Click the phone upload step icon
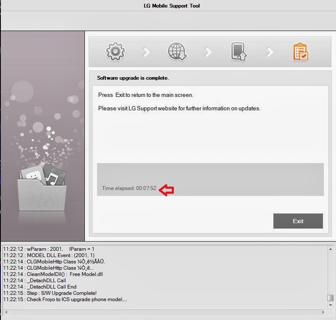This screenshot has width=336, height=320. (239, 51)
